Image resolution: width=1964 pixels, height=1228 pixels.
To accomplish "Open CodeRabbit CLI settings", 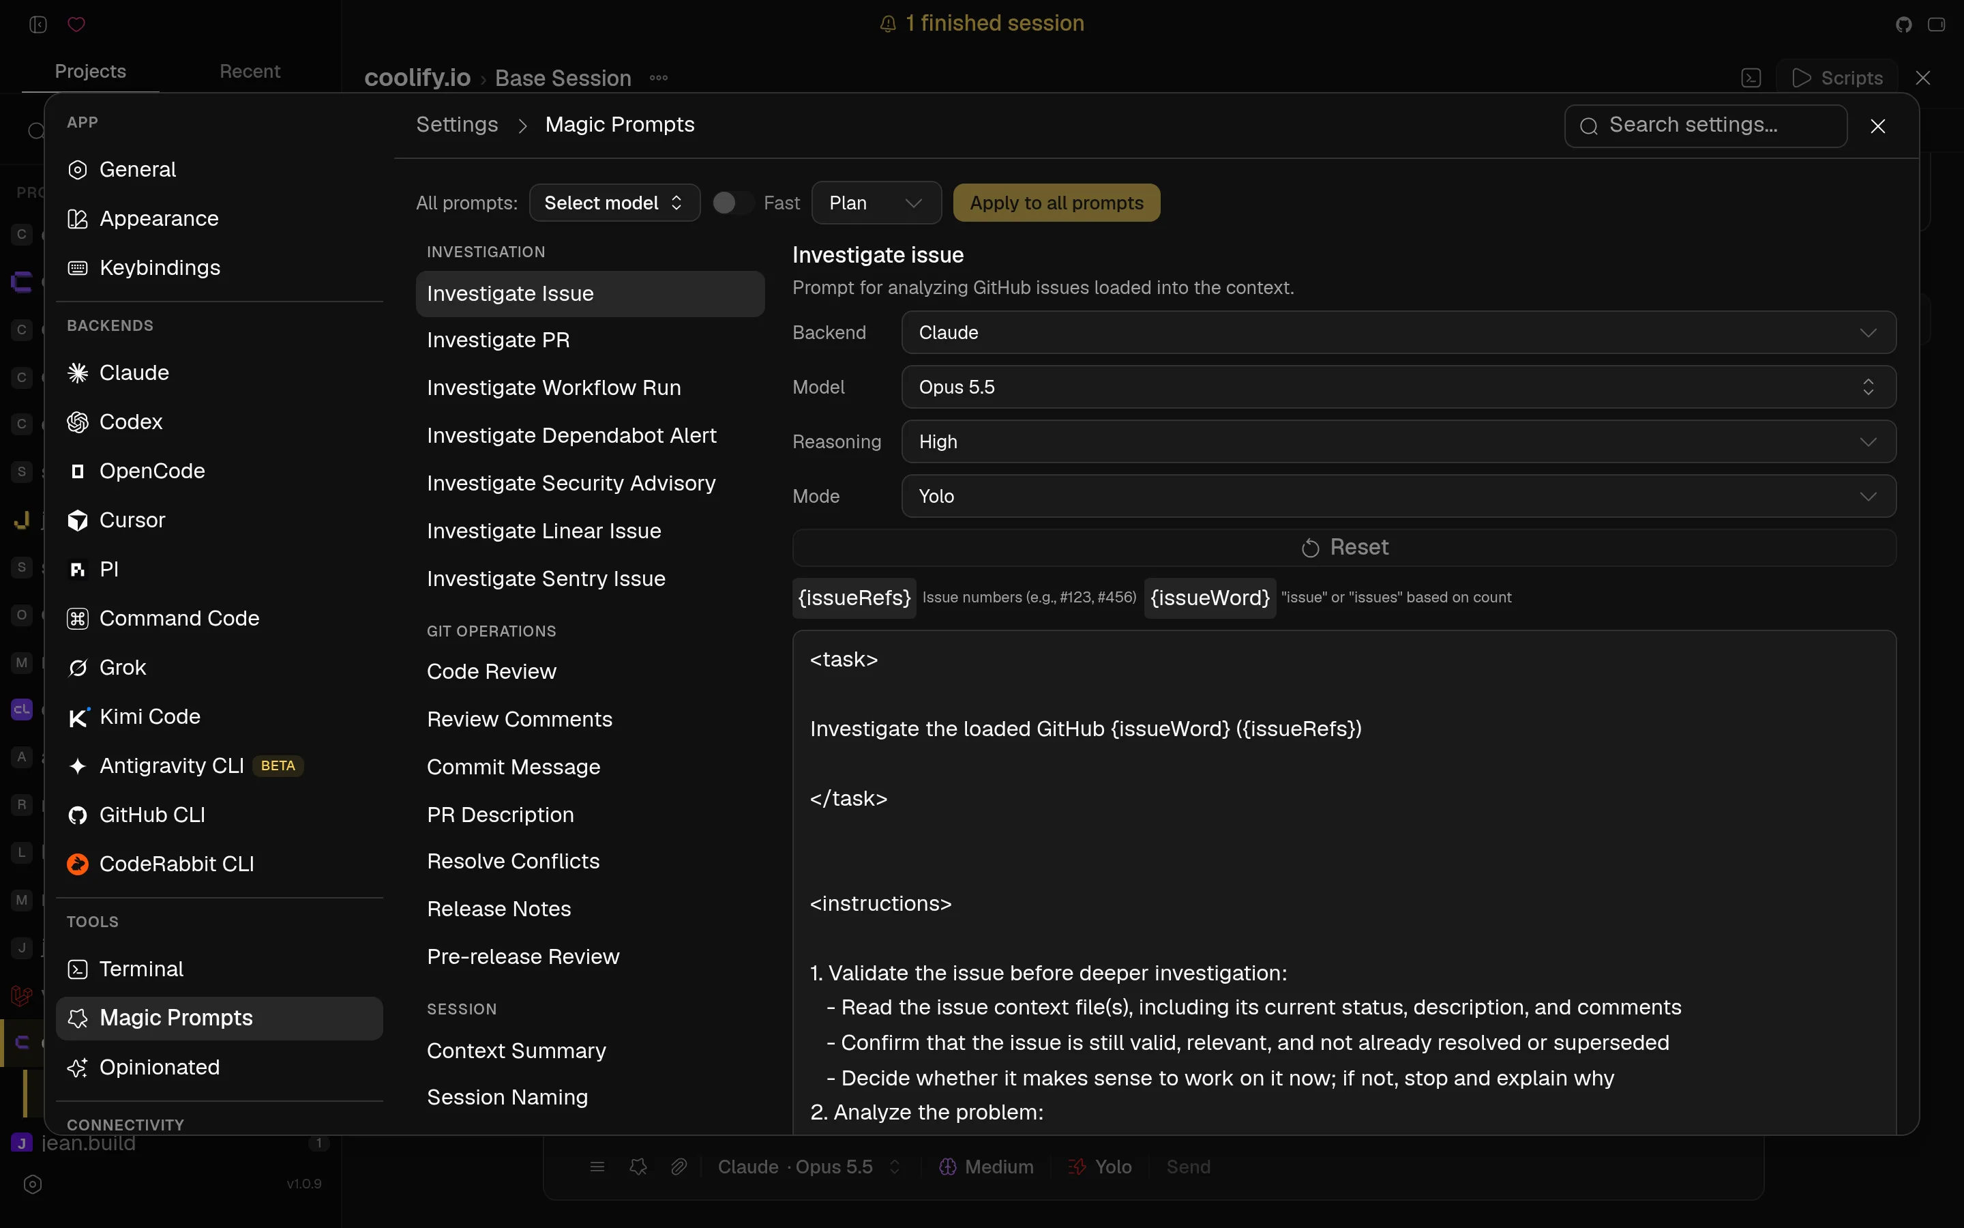I will click(x=219, y=864).
